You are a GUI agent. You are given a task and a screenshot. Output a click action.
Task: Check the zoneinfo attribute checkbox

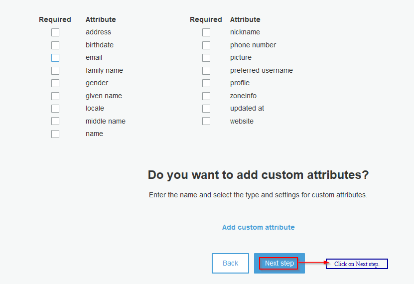tap(206, 96)
